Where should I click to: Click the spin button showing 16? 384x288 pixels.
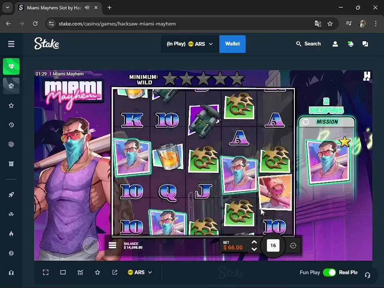(273, 245)
